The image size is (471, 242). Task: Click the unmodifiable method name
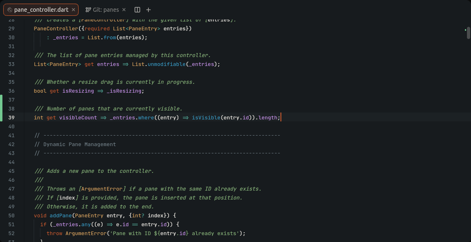point(167,64)
